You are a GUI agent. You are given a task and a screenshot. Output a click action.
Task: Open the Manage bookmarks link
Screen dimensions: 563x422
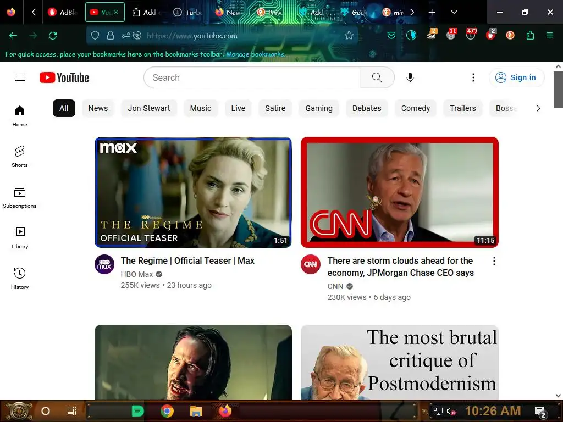point(256,54)
